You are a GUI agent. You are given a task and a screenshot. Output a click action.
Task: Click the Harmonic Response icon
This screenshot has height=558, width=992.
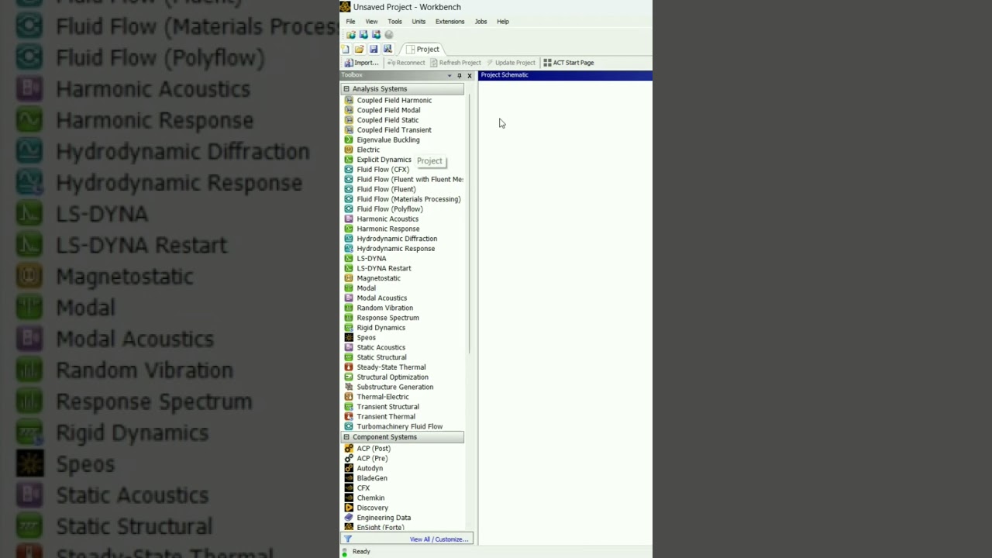coord(349,229)
